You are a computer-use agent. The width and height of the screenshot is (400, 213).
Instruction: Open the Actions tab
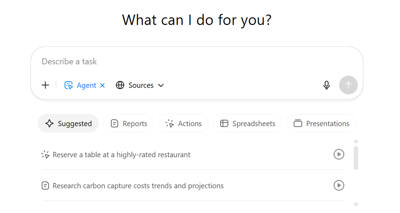click(183, 123)
